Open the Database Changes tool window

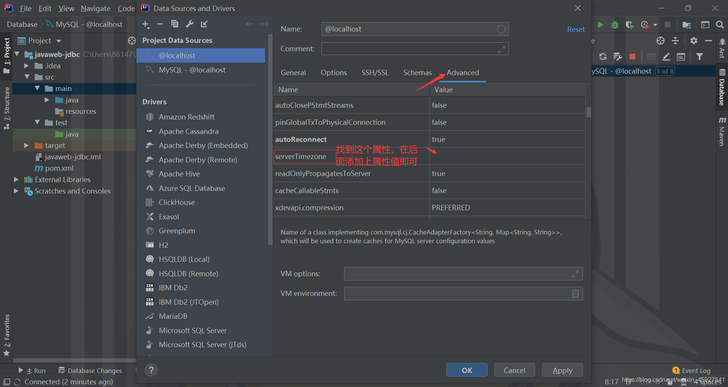pyautogui.click(x=90, y=371)
